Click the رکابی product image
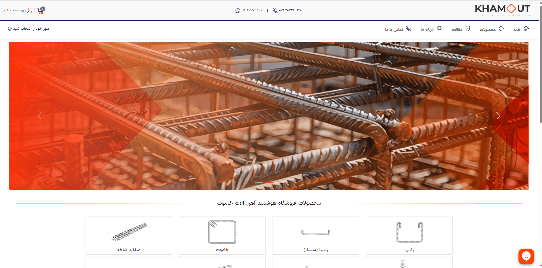This screenshot has height=268, width=542. coord(409,232)
